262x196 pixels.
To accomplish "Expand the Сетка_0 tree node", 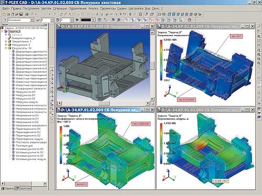I will 6,34.
